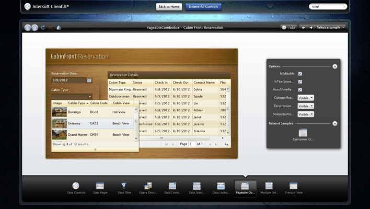Click the refresh icon in the toolbar

(43, 28)
